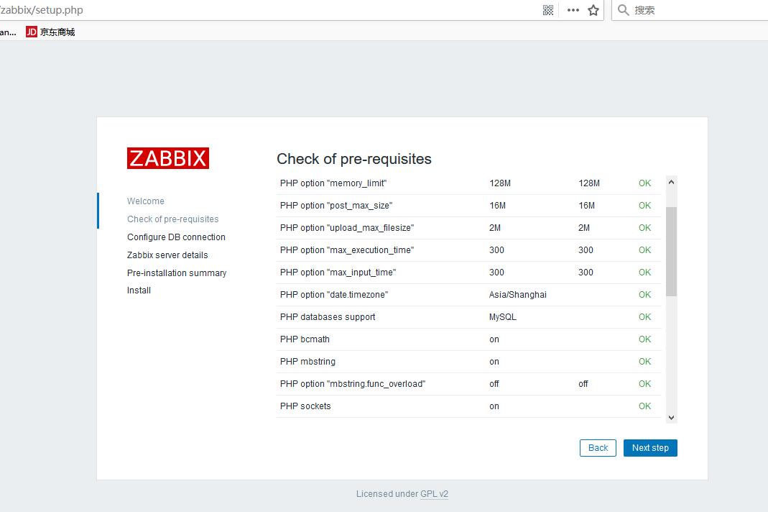Click PHP option "max_execution_time" row label
This screenshot has width=768, height=512.
[347, 250]
